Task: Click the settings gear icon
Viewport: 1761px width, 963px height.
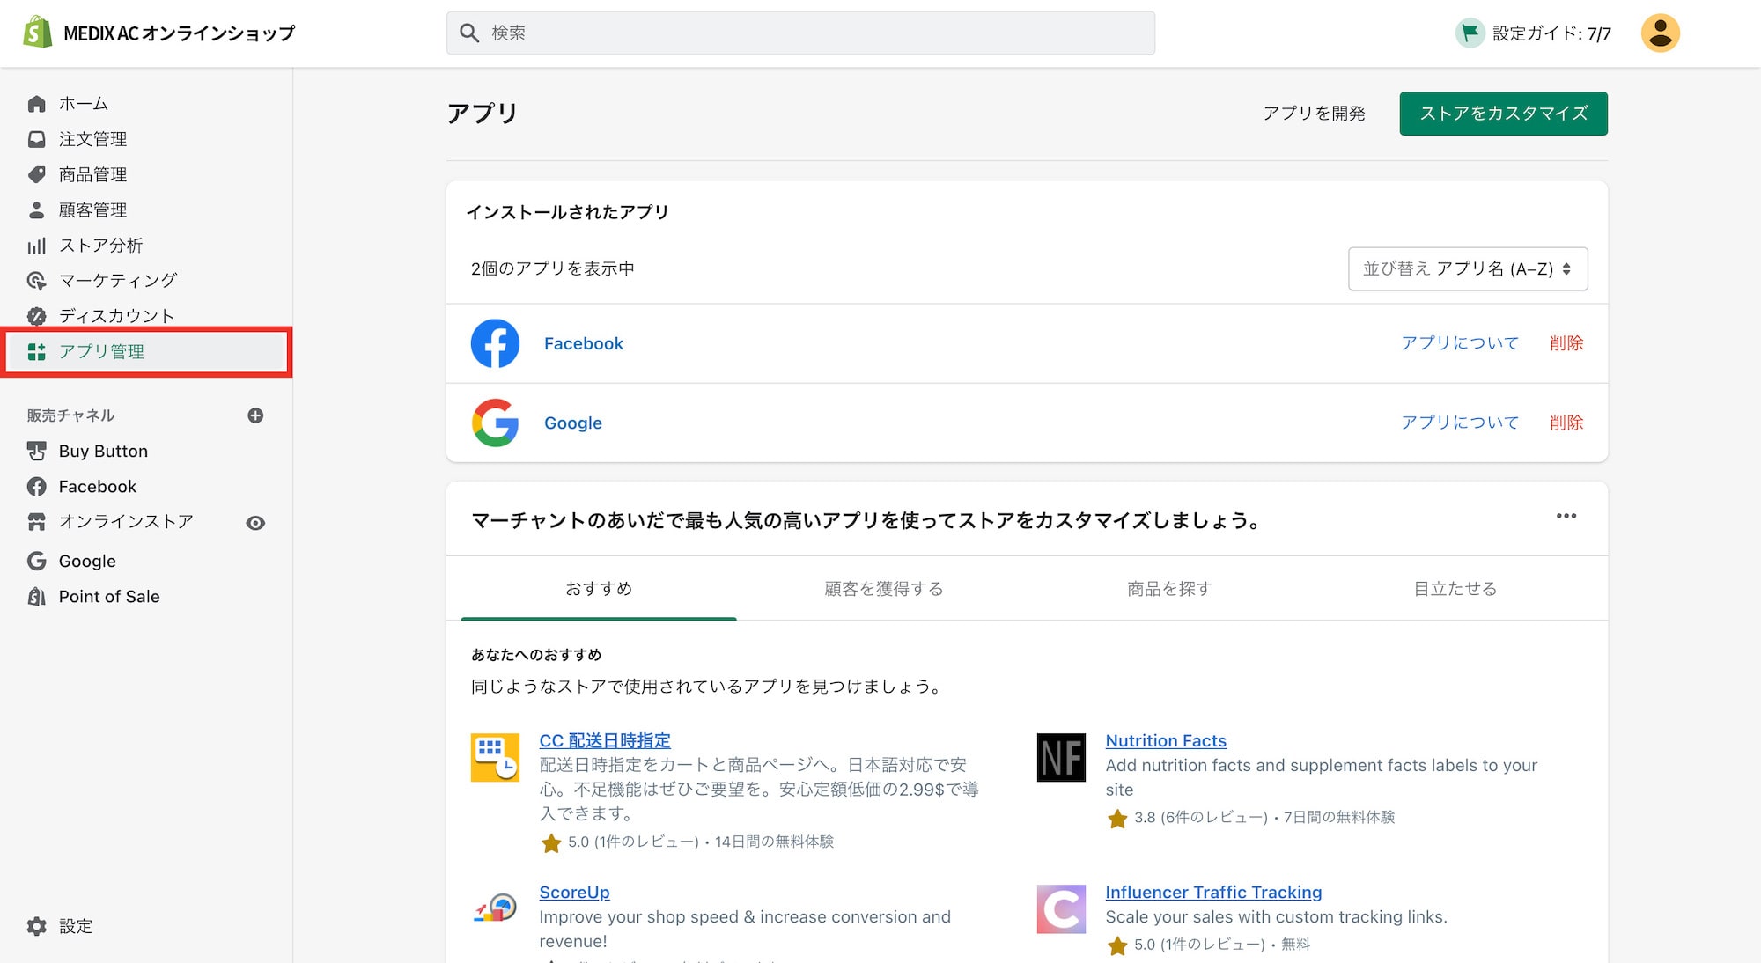Action: (36, 926)
